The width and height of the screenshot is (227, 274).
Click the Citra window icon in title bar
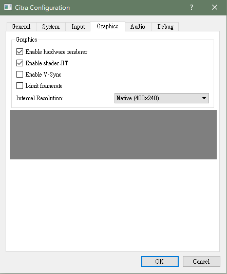click(x=8, y=8)
